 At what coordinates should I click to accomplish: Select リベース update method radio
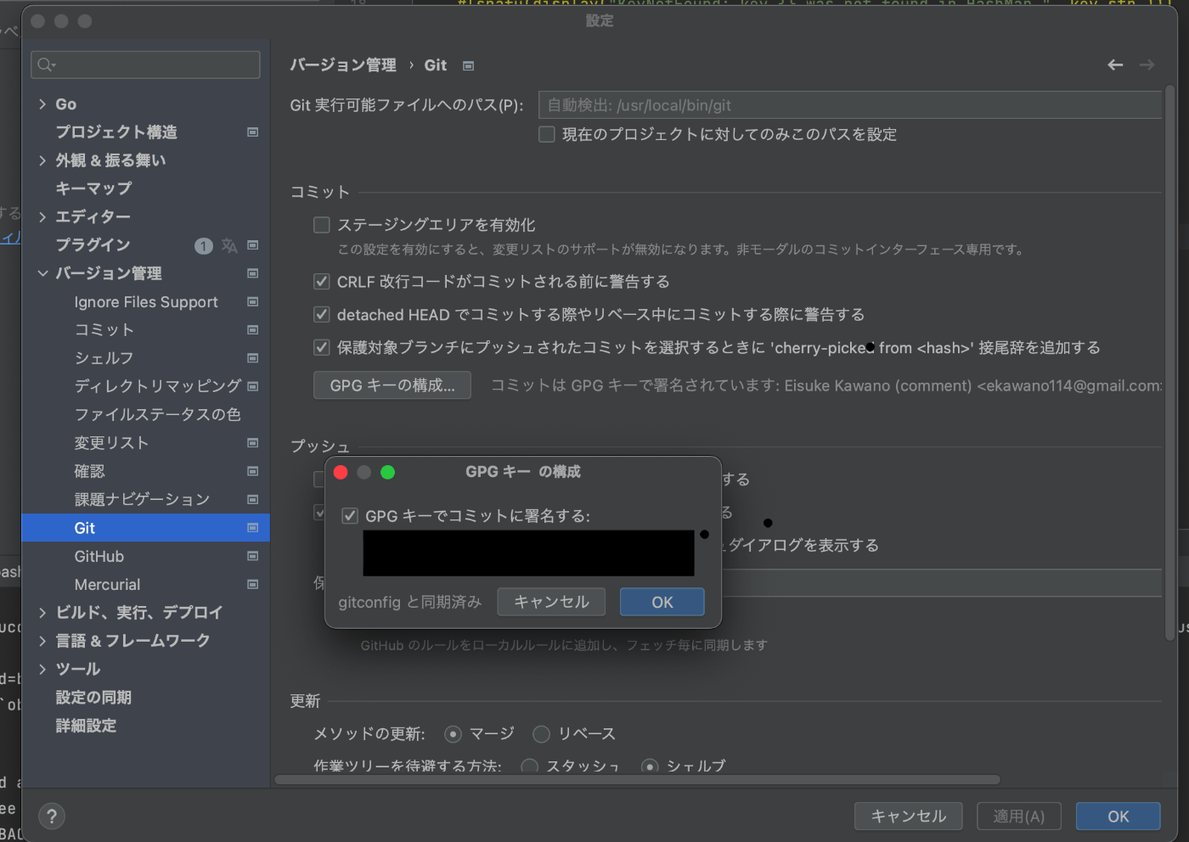coord(541,734)
